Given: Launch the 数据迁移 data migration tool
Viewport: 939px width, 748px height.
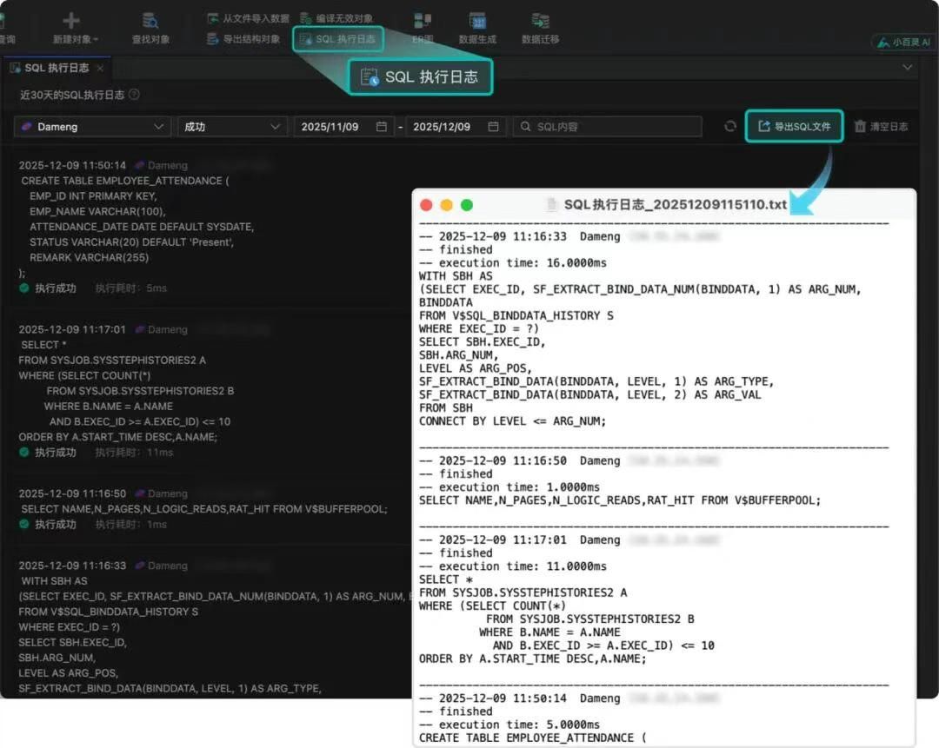Looking at the screenshot, I should (x=540, y=29).
